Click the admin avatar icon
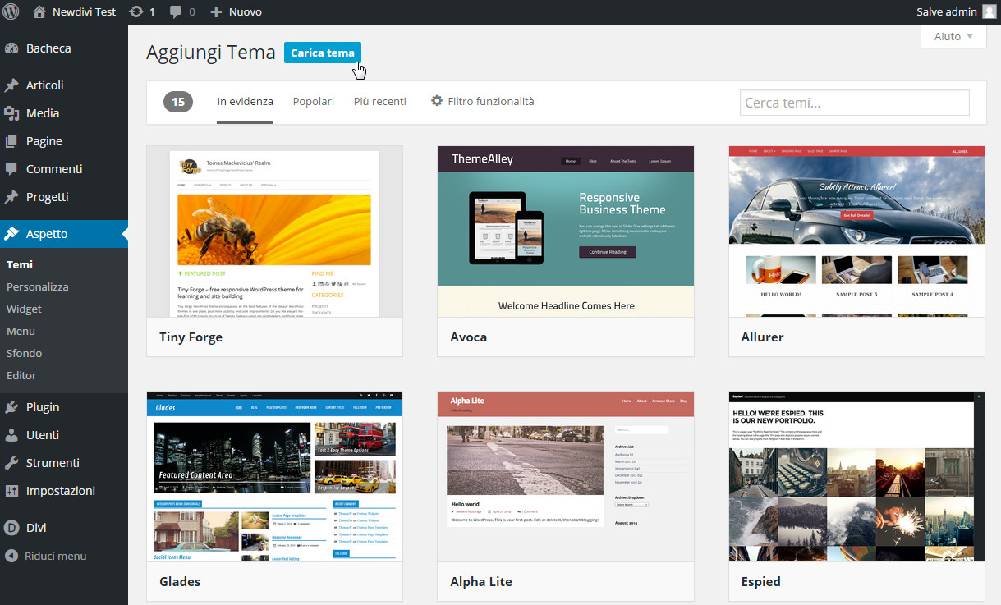The width and height of the screenshot is (1001, 605). [x=989, y=11]
